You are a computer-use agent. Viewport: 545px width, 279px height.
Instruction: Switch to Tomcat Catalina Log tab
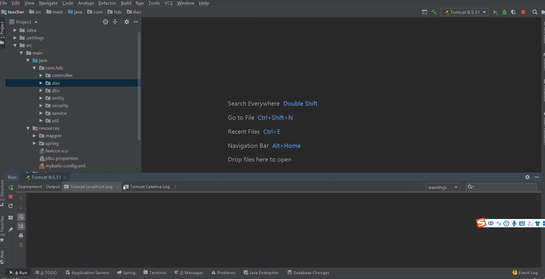coord(149,187)
